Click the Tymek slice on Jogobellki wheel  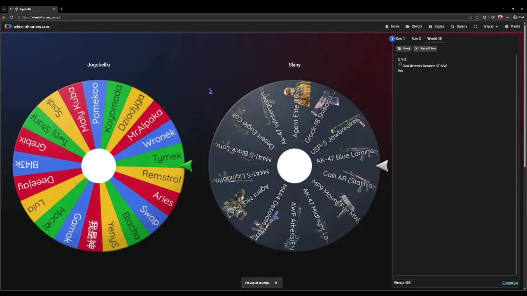tap(167, 157)
